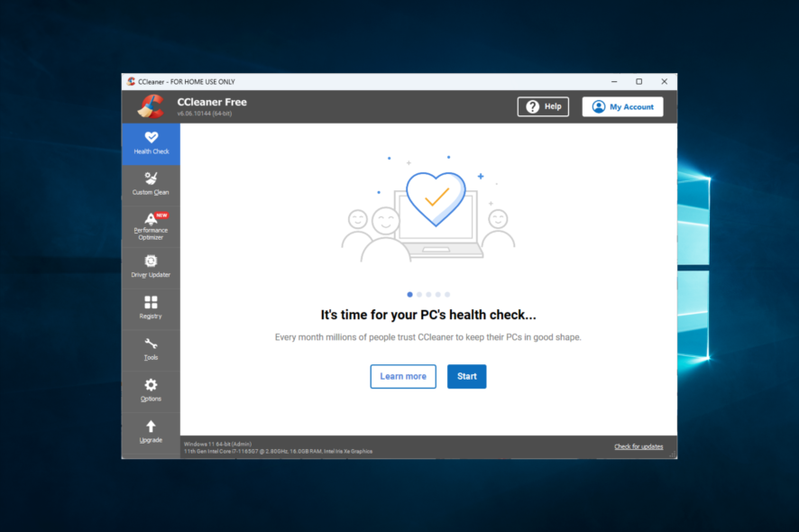Open the Performance Optimizer section
799x532 pixels.
[x=151, y=226]
